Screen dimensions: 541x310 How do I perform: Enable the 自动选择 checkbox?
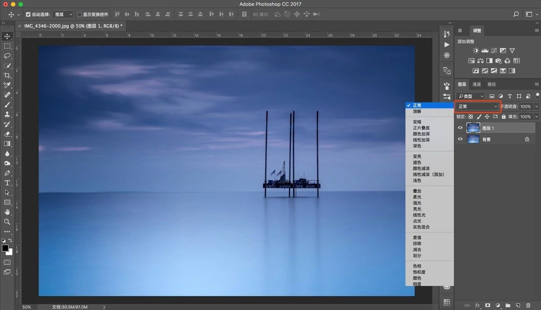point(28,14)
